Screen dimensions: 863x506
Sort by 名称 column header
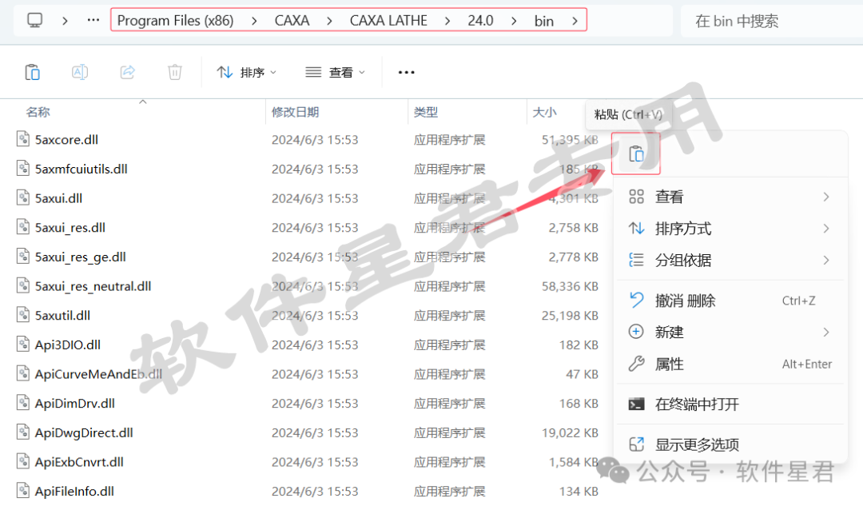tap(38, 113)
